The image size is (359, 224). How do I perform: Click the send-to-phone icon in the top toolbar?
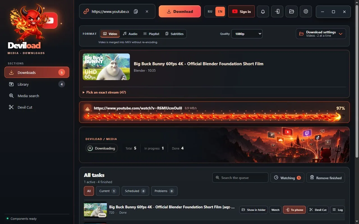tap(277, 11)
